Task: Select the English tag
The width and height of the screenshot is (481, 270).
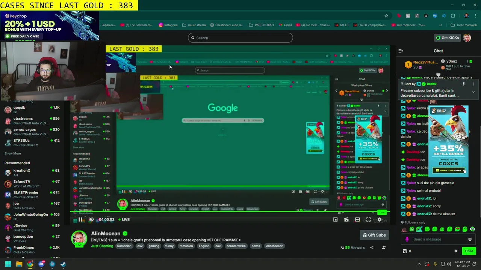Action: click(x=204, y=246)
